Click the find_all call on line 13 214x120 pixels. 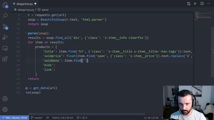coord(63,38)
